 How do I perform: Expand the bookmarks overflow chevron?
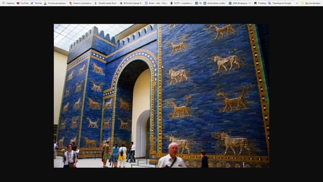click(x=297, y=3)
